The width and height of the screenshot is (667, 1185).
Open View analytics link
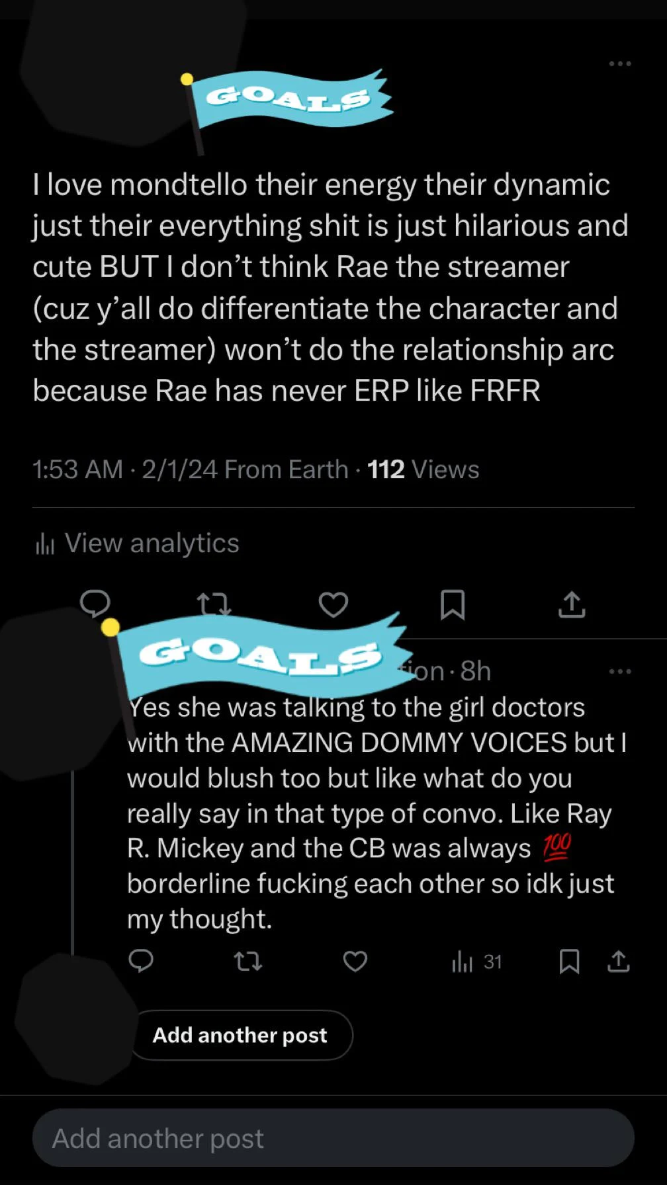[152, 544]
